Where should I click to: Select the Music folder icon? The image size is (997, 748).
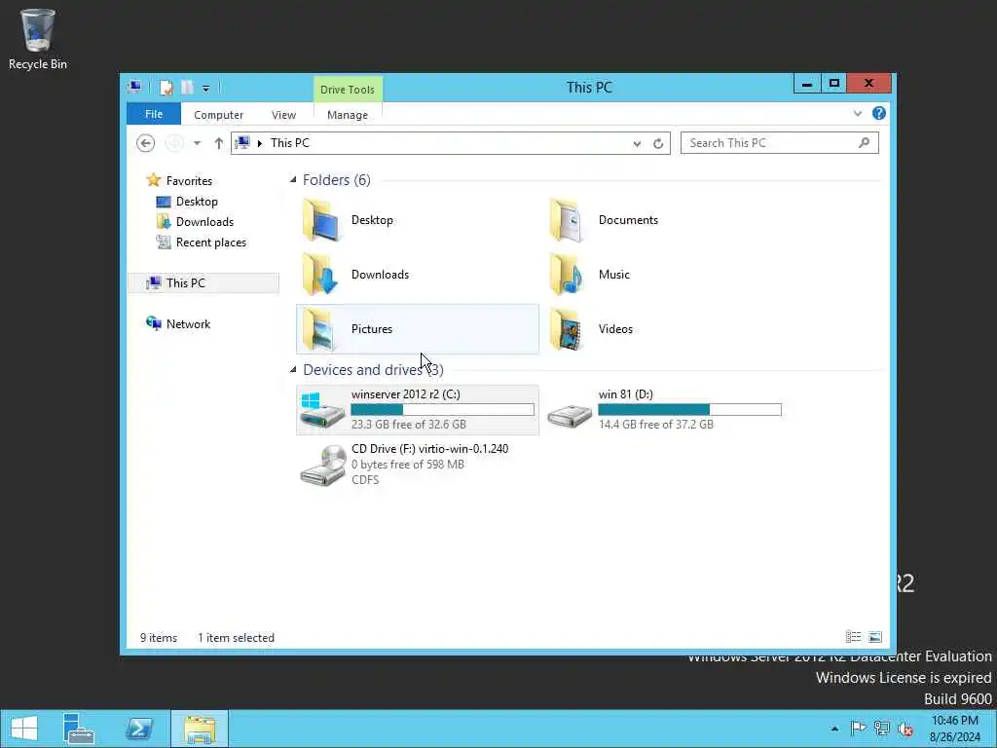pos(568,275)
